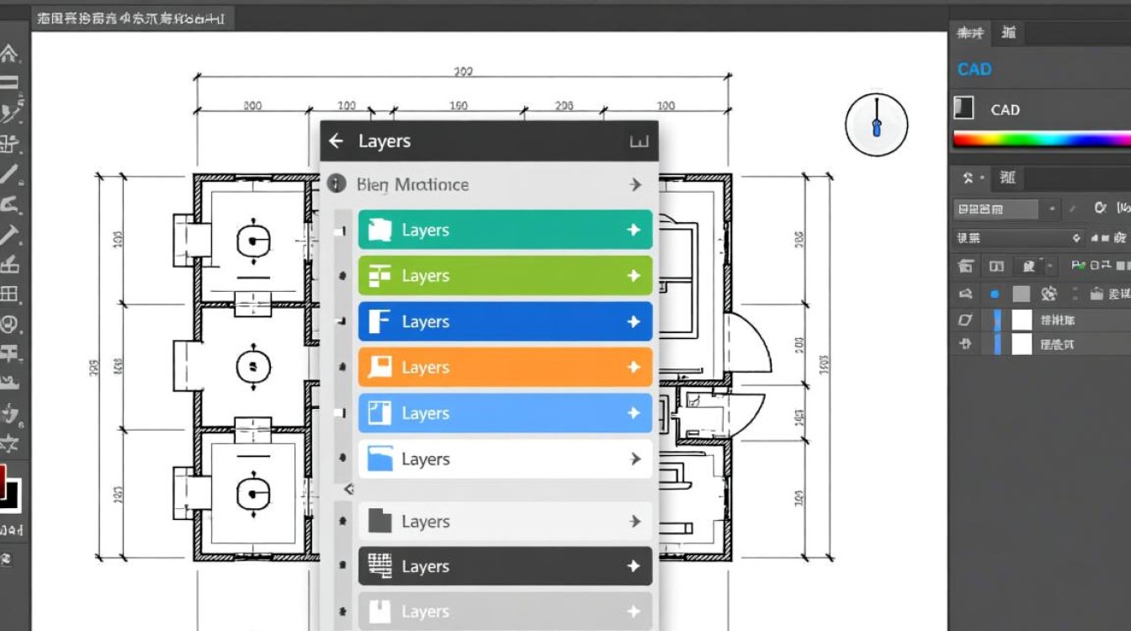Toggle visibility marker beside orange Layers row

[x=342, y=368]
